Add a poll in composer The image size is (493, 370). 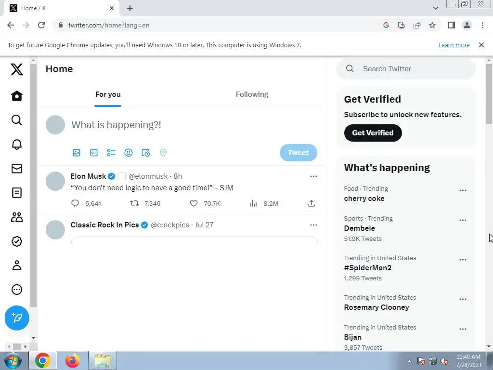tap(111, 153)
